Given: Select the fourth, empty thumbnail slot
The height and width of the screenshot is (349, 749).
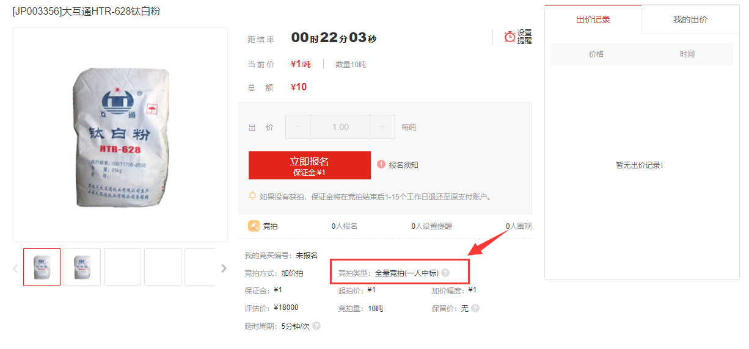Looking at the screenshot, I should [163, 267].
